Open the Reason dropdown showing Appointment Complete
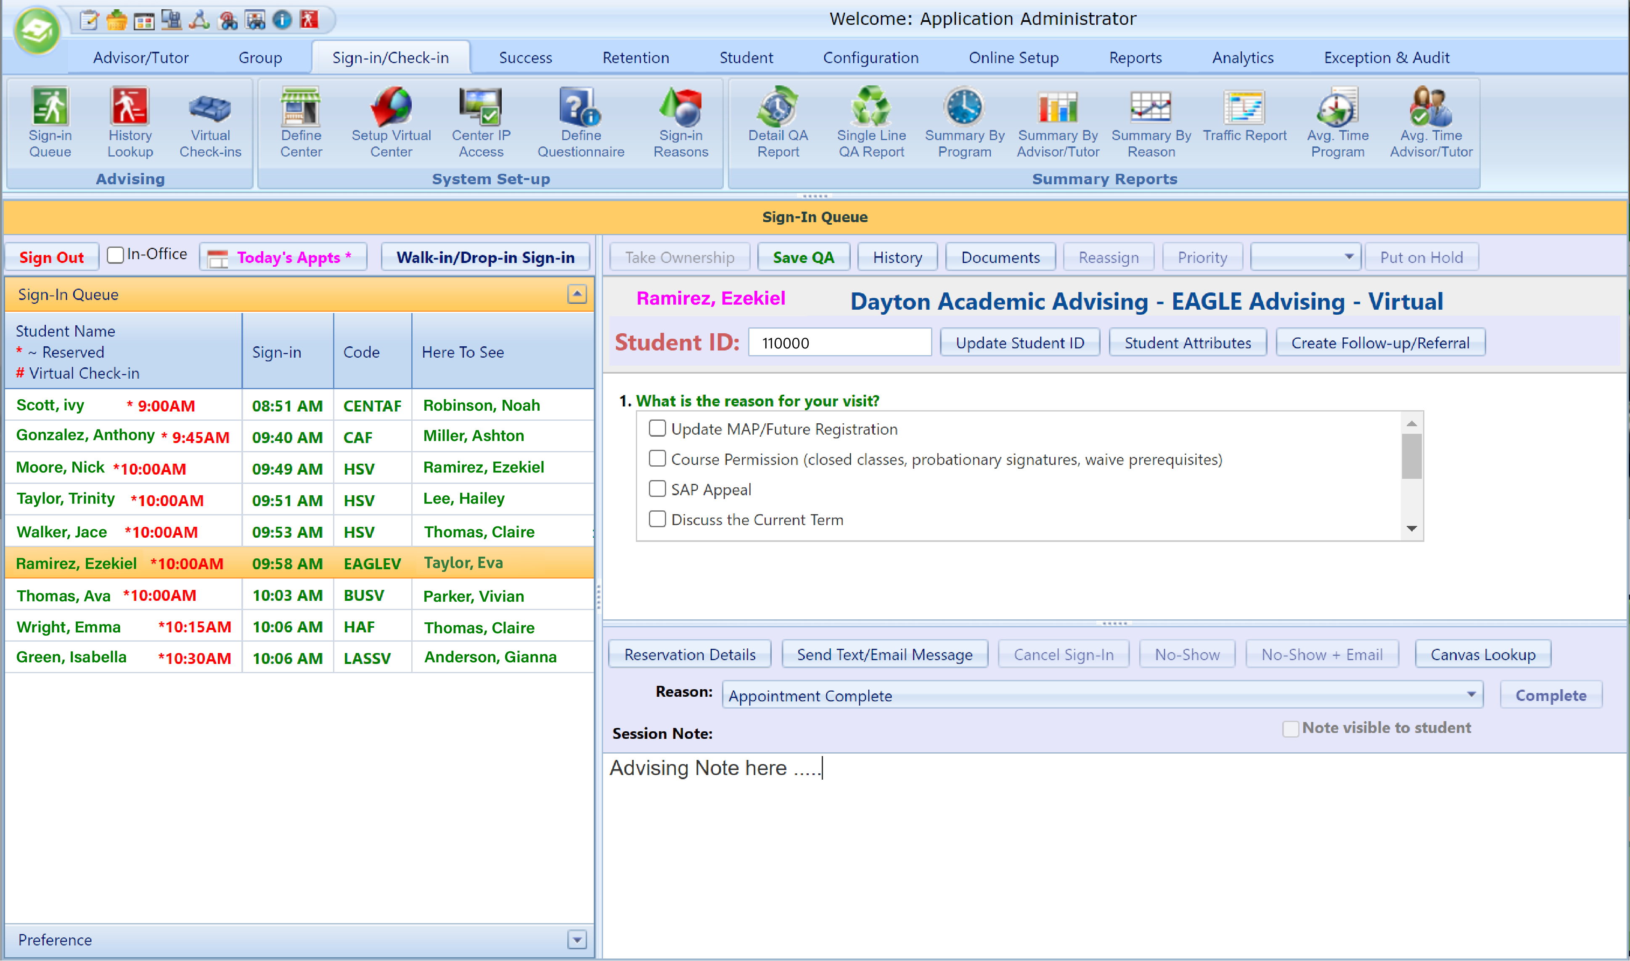The height and width of the screenshot is (961, 1630). click(x=1102, y=696)
